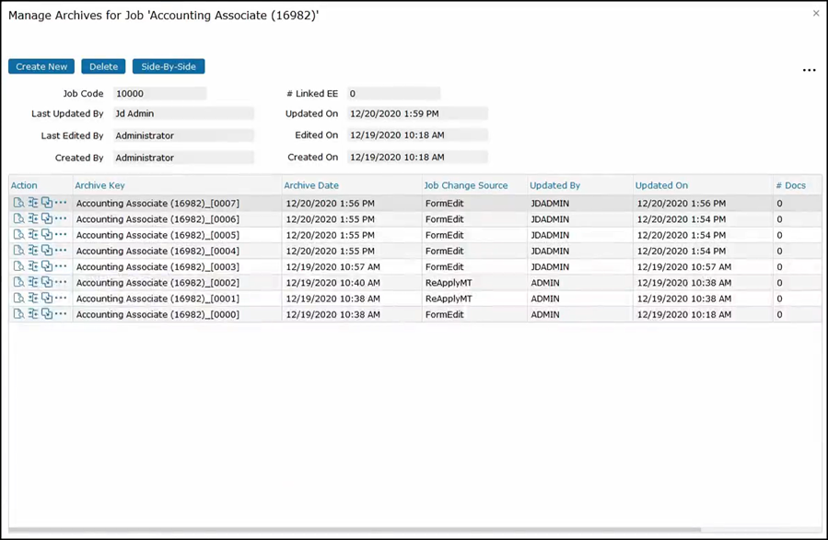Click the view archive icon for archive [0000]
Screen dimensions: 828x540
pyautogui.click(x=18, y=314)
